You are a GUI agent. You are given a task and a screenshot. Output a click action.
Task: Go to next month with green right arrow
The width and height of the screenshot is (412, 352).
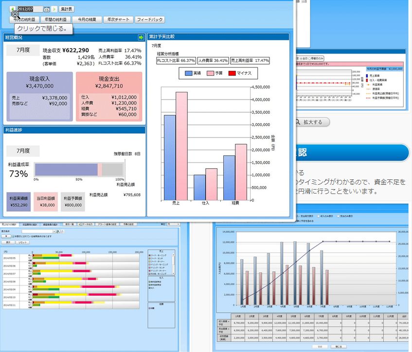tap(54, 9)
